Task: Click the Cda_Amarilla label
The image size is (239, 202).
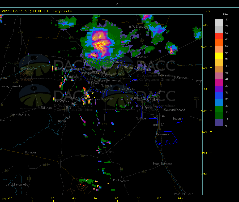Action: [x=20, y=115]
